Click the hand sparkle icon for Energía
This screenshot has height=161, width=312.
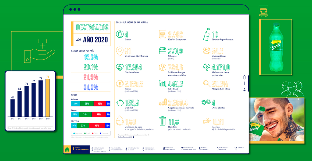coord(207,120)
